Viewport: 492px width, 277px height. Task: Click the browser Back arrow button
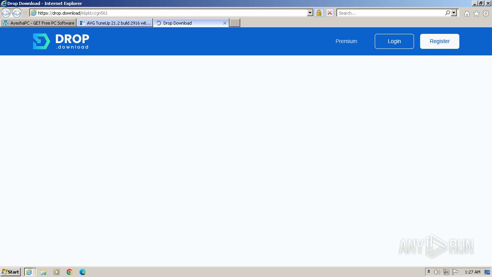pos(6,13)
